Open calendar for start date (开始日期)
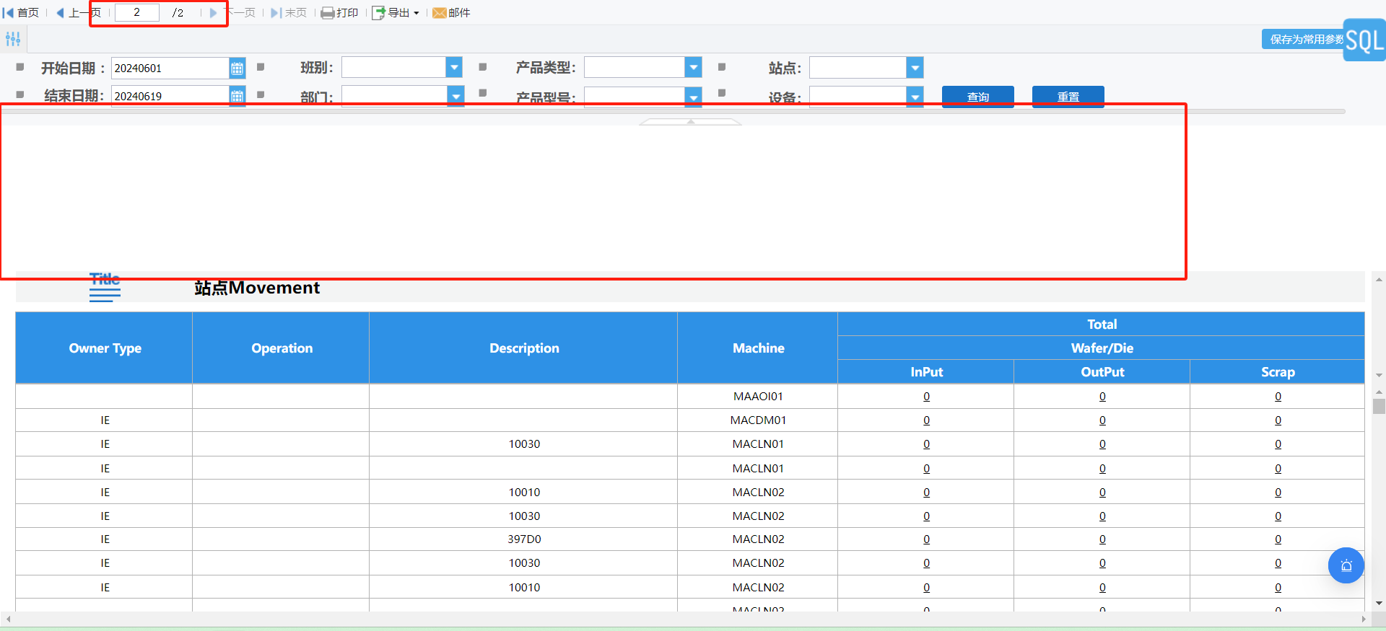The height and width of the screenshot is (631, 1386). [237, 68]
